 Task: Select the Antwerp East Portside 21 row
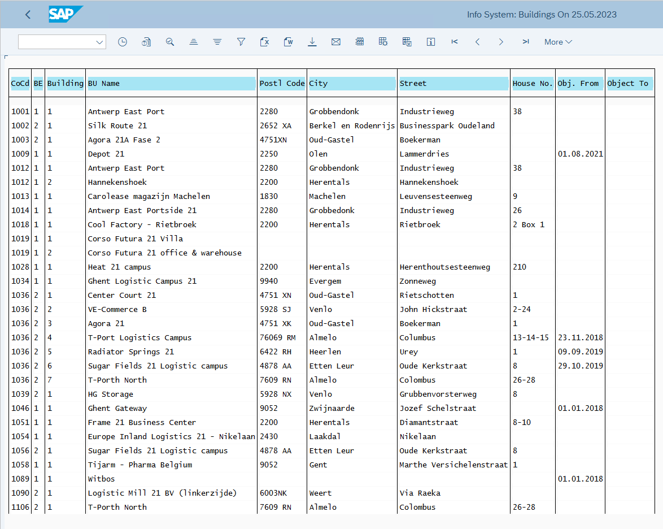pyautogui.click(x=332, y=210)
